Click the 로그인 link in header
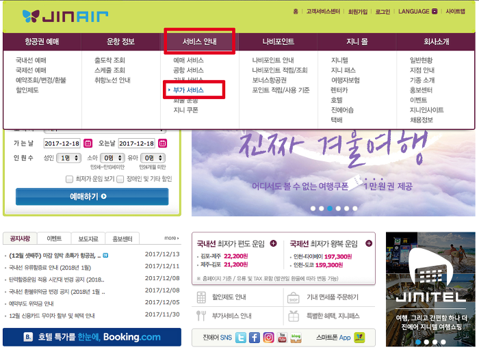 pyautogui.click(x=383, y=12)
